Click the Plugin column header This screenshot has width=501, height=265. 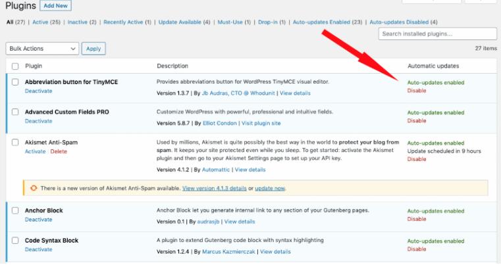coord(34,66)
